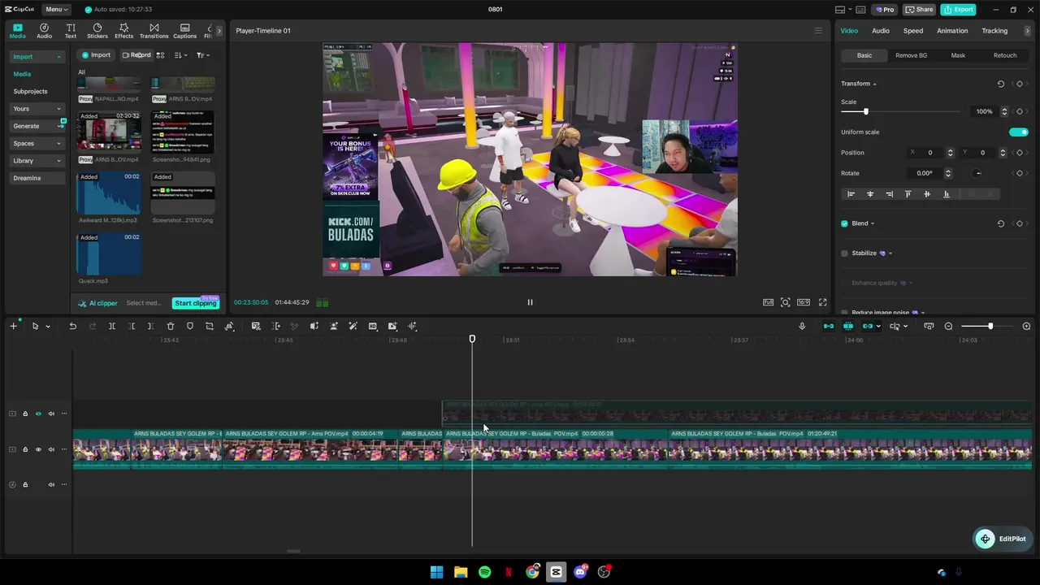Uncheck the Blend checkbox
This screenshot has height=585, width=1040.
click(x=844, y=223)
